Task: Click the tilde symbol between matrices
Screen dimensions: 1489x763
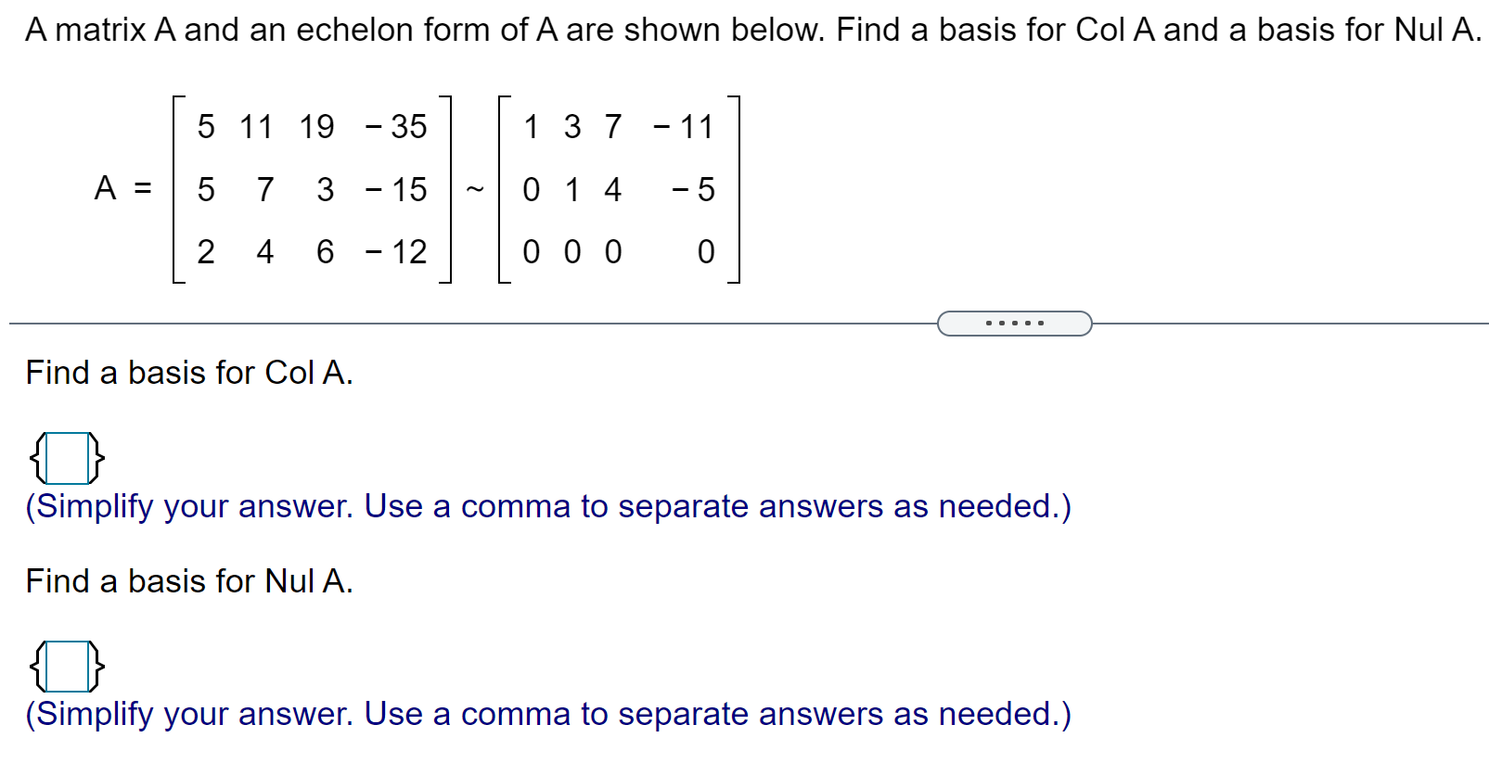Action: (476, 188)
